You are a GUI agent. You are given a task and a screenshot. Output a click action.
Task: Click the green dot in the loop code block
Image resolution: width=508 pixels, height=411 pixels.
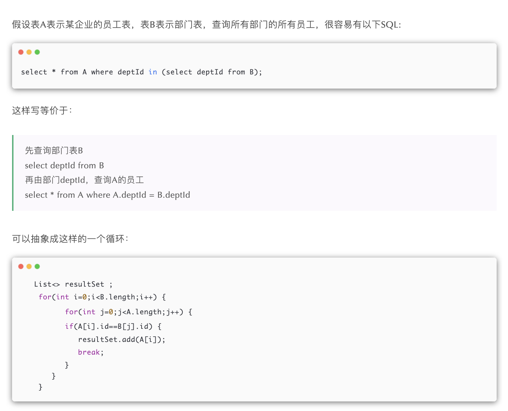pos(37,266)
